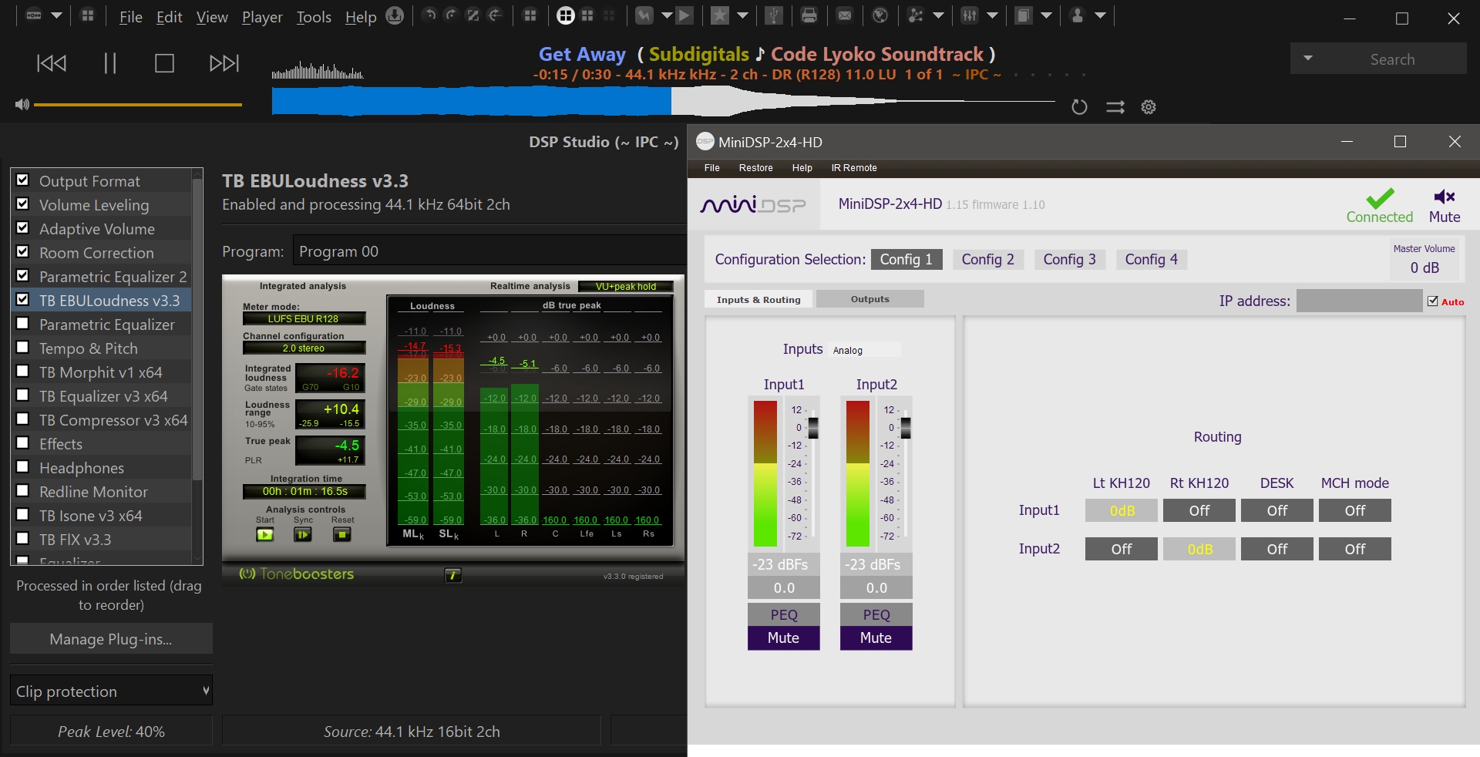1480x757 pixels.
Task: Open the Restore menu in MiniDSP
Action: [755, 168]
